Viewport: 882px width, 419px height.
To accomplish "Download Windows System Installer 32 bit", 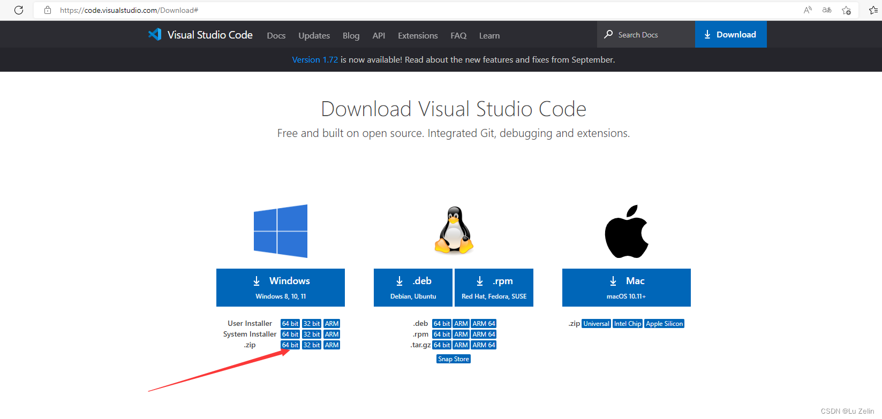I will [312, 334].
